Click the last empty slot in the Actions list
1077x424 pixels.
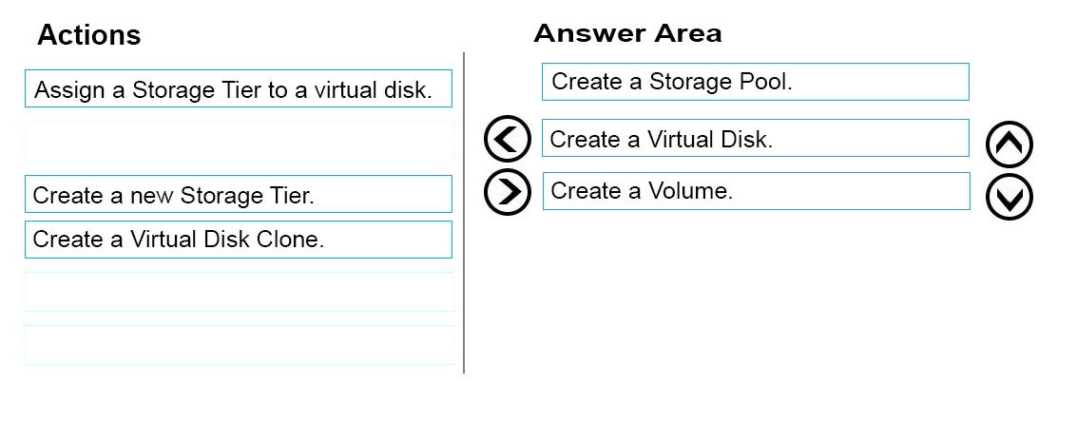point(239,345)
